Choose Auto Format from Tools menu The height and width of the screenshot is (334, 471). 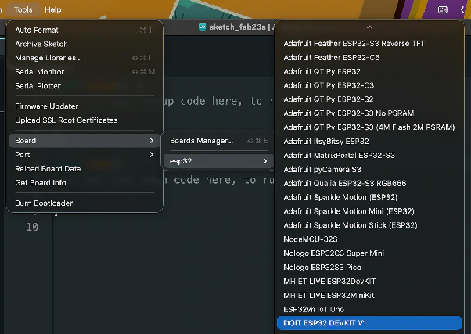coord(84,30)
